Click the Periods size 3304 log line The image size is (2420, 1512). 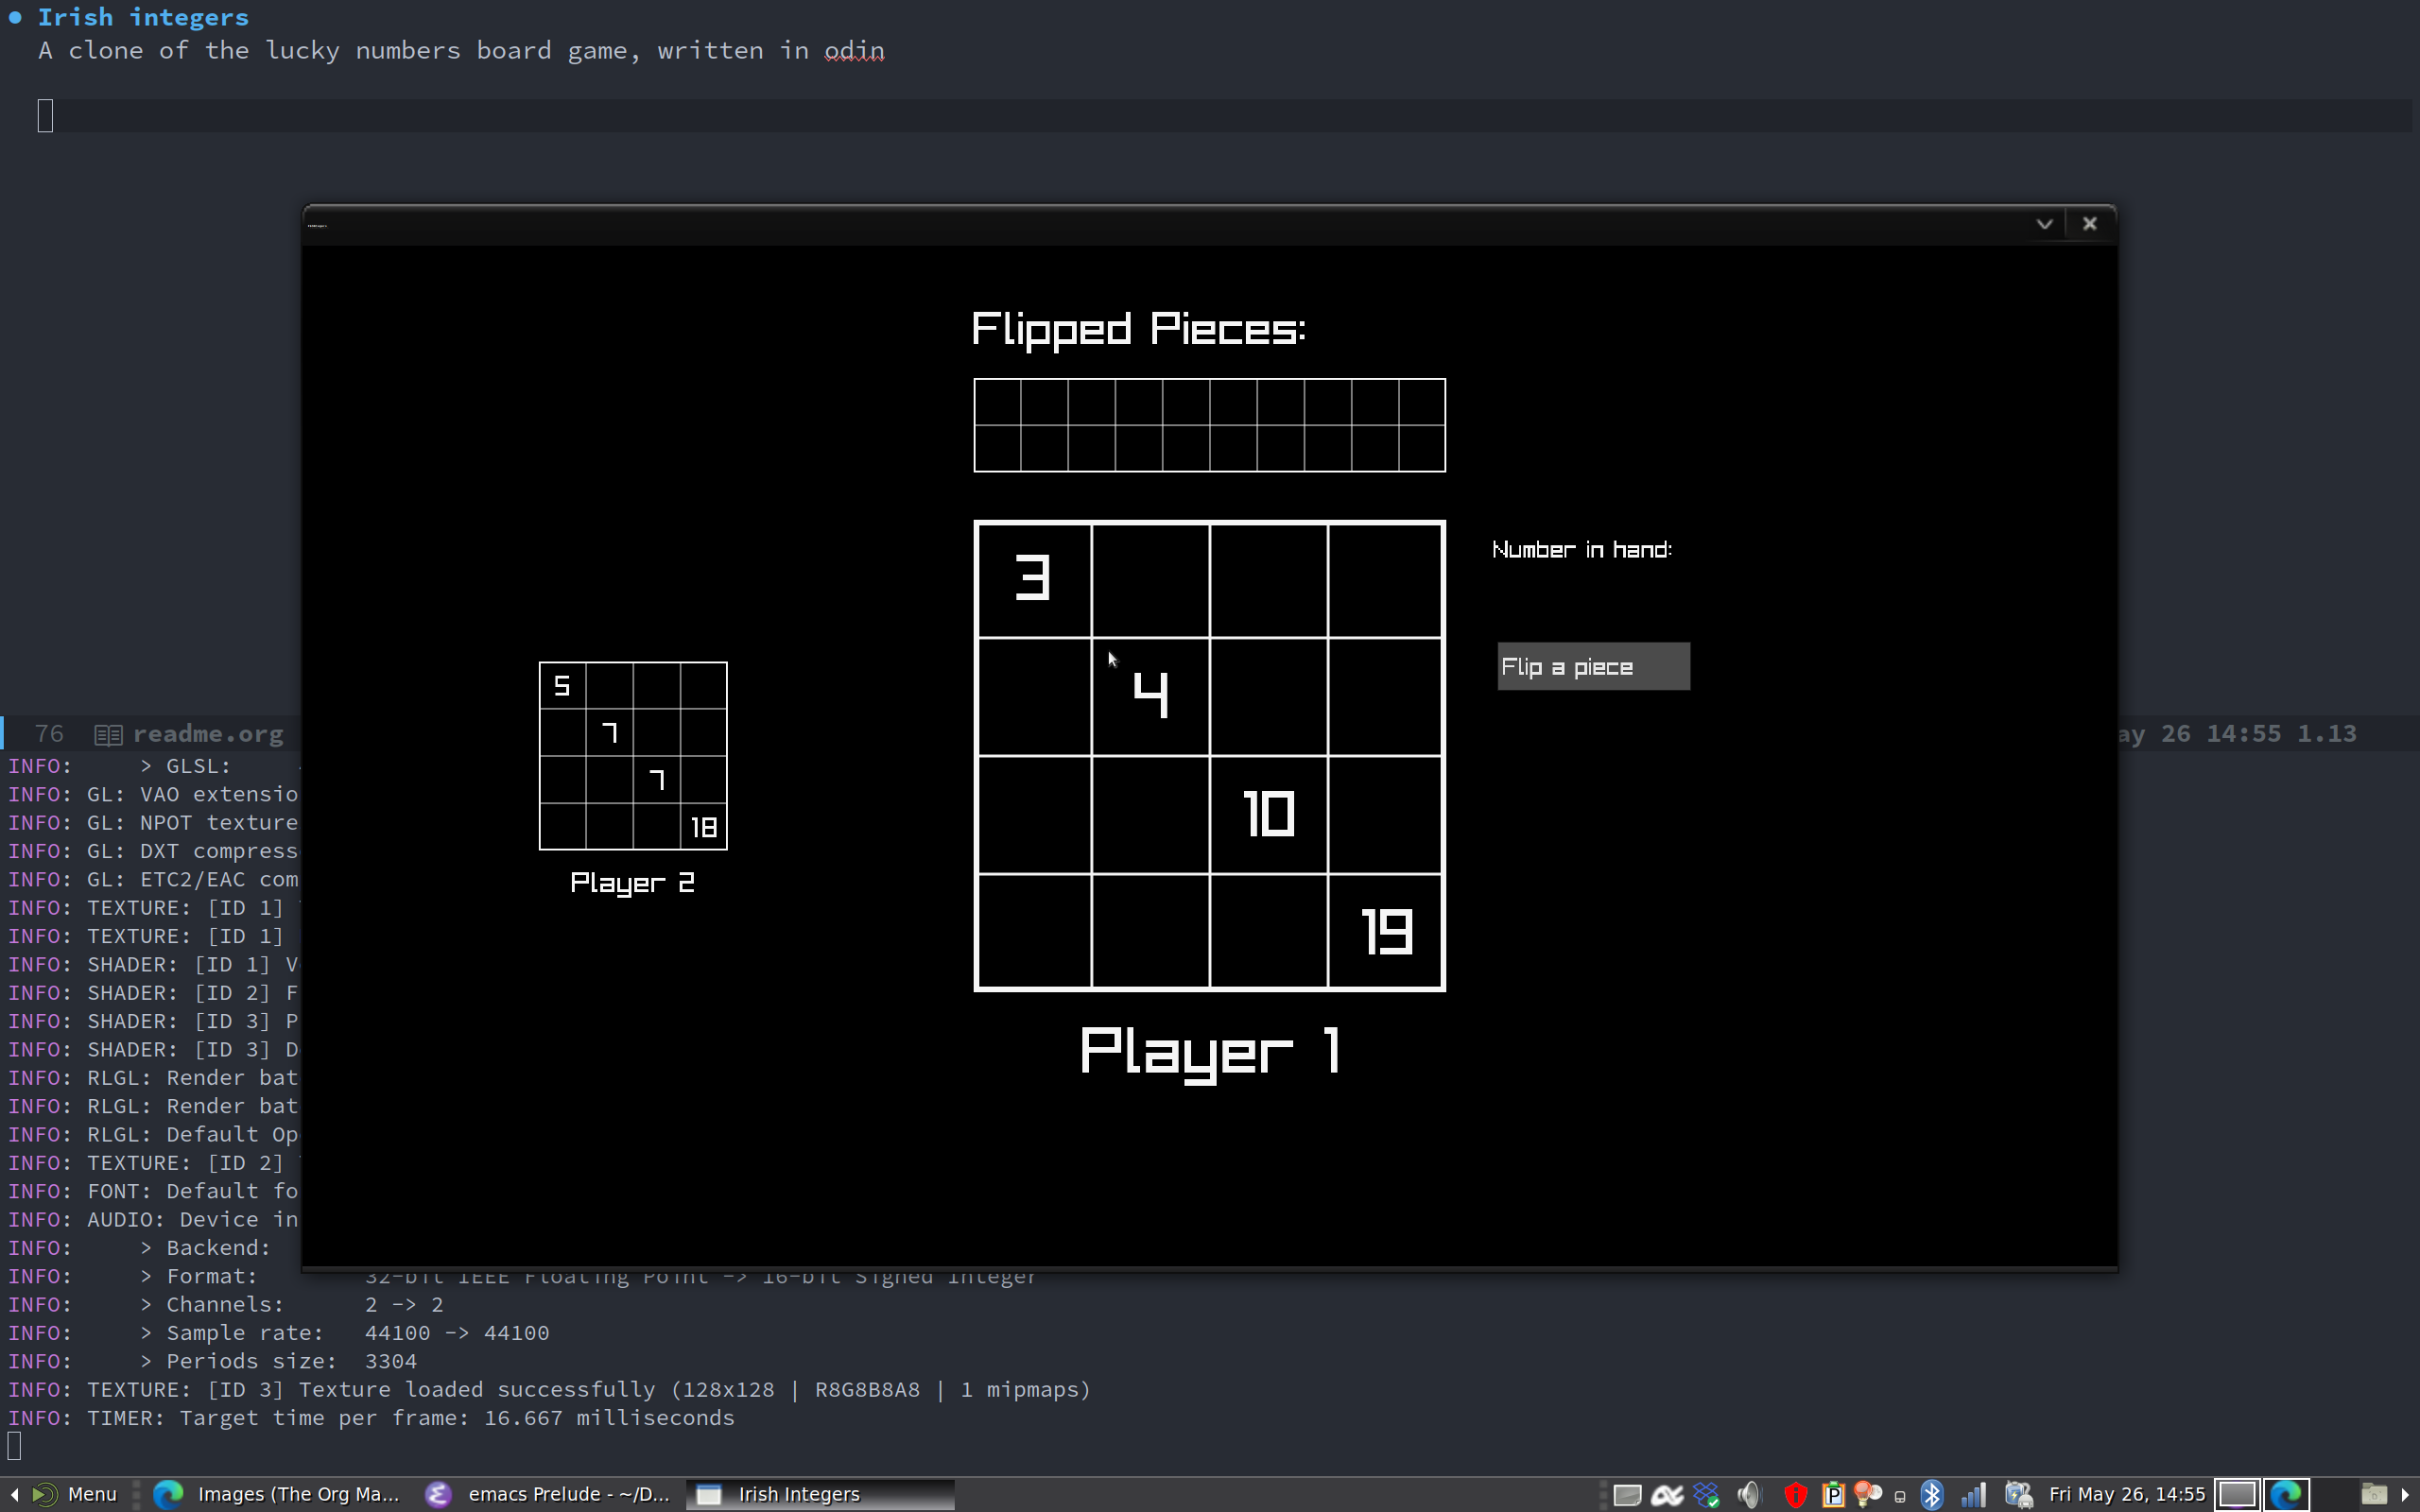(212, 1360)
